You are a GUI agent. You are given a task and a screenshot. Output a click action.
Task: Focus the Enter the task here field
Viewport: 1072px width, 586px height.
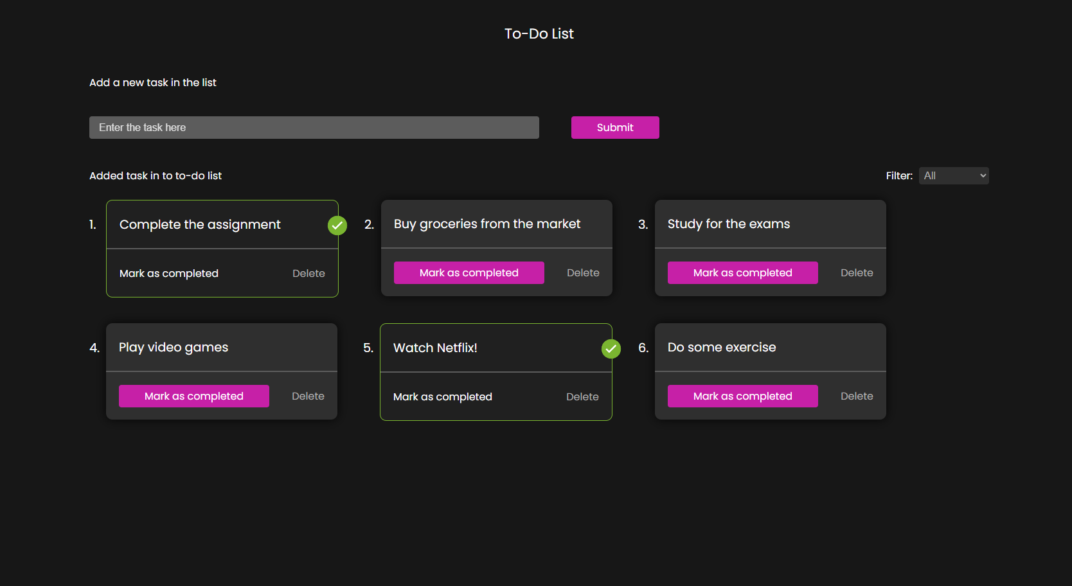314,127
